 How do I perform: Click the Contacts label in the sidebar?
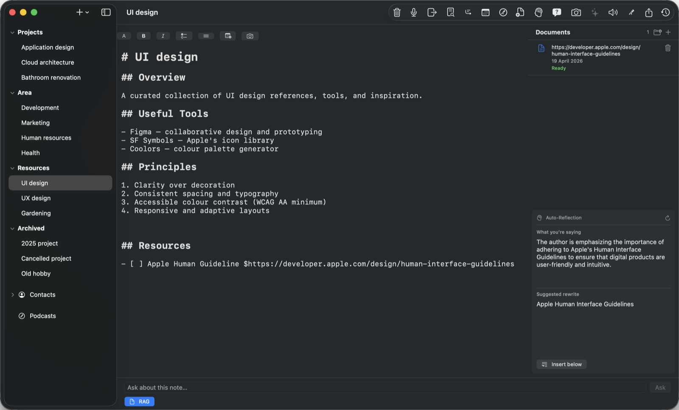42,295
